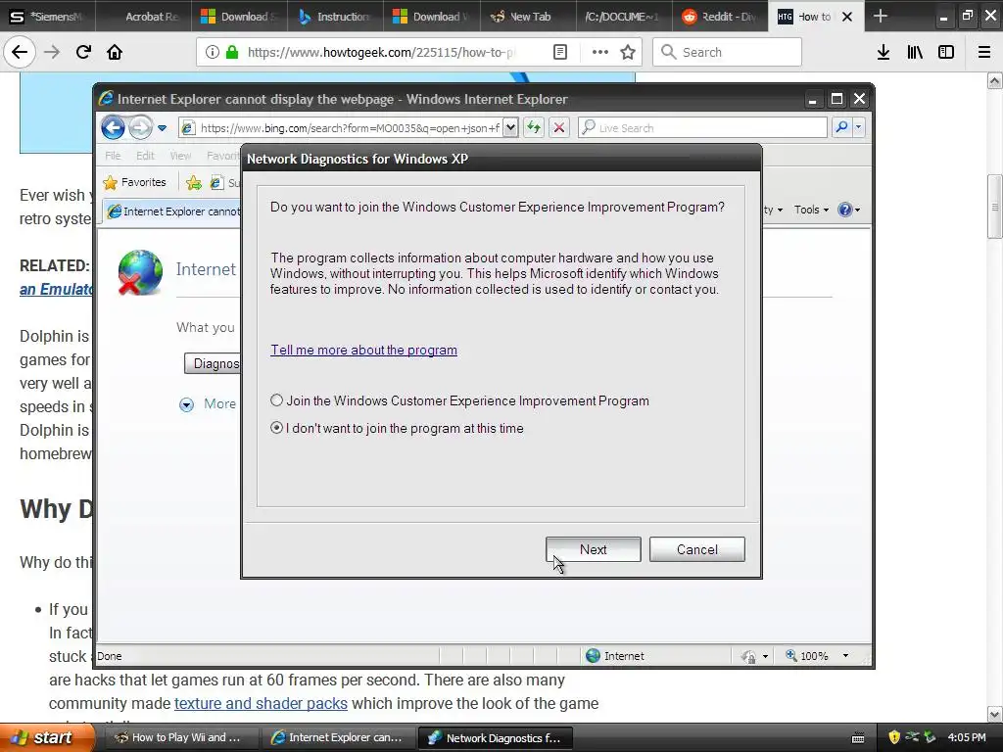Click on-screen keyboard tray icon
The height and width of the screenshot is (752, 1003).
pos(858,738)
